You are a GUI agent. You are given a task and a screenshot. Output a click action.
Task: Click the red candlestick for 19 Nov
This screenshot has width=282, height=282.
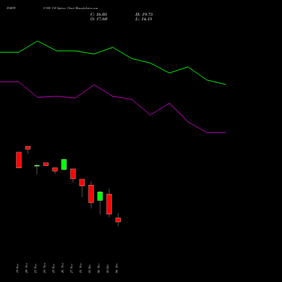19,160
